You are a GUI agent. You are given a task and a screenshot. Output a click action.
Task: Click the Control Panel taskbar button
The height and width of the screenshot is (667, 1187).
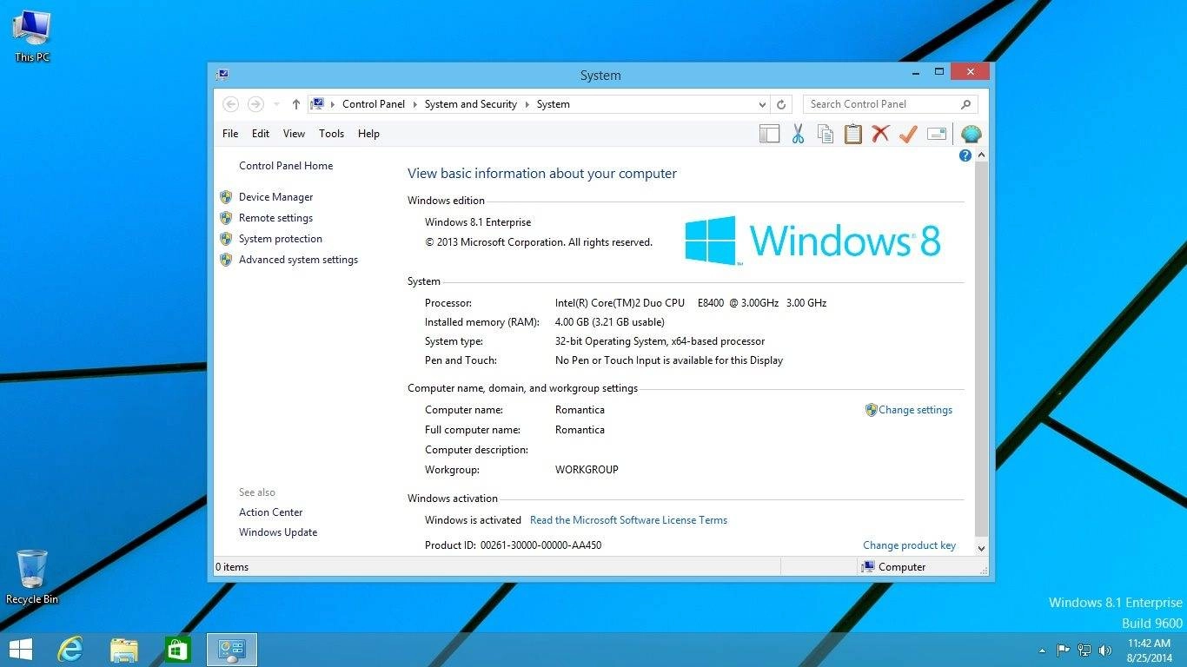tap(232, 649)
